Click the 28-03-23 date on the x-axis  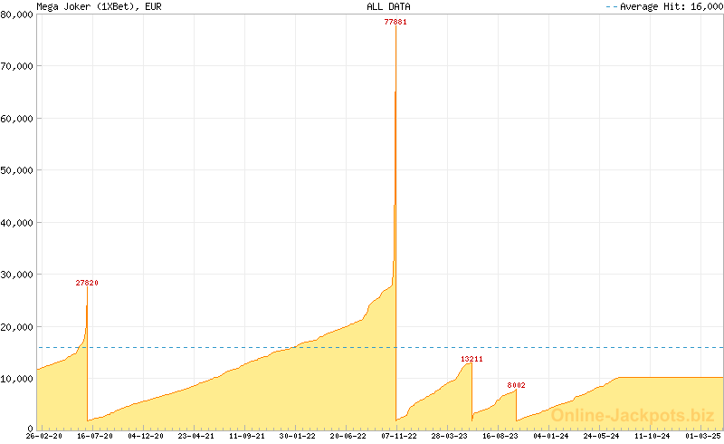click(450, 436)
